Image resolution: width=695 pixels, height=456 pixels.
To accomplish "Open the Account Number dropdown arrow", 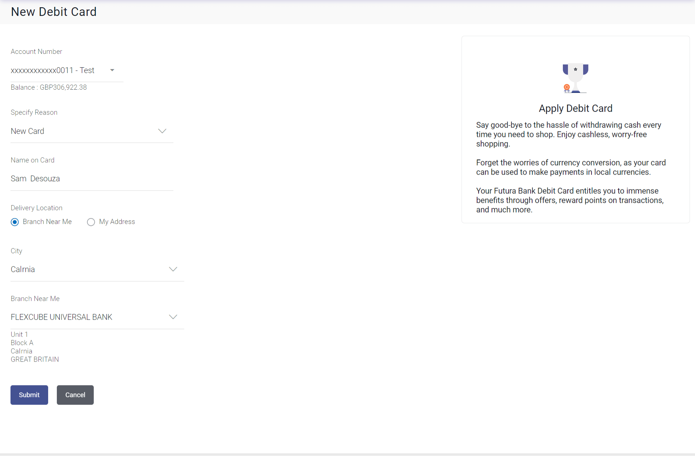I will (x=112, y=70).
